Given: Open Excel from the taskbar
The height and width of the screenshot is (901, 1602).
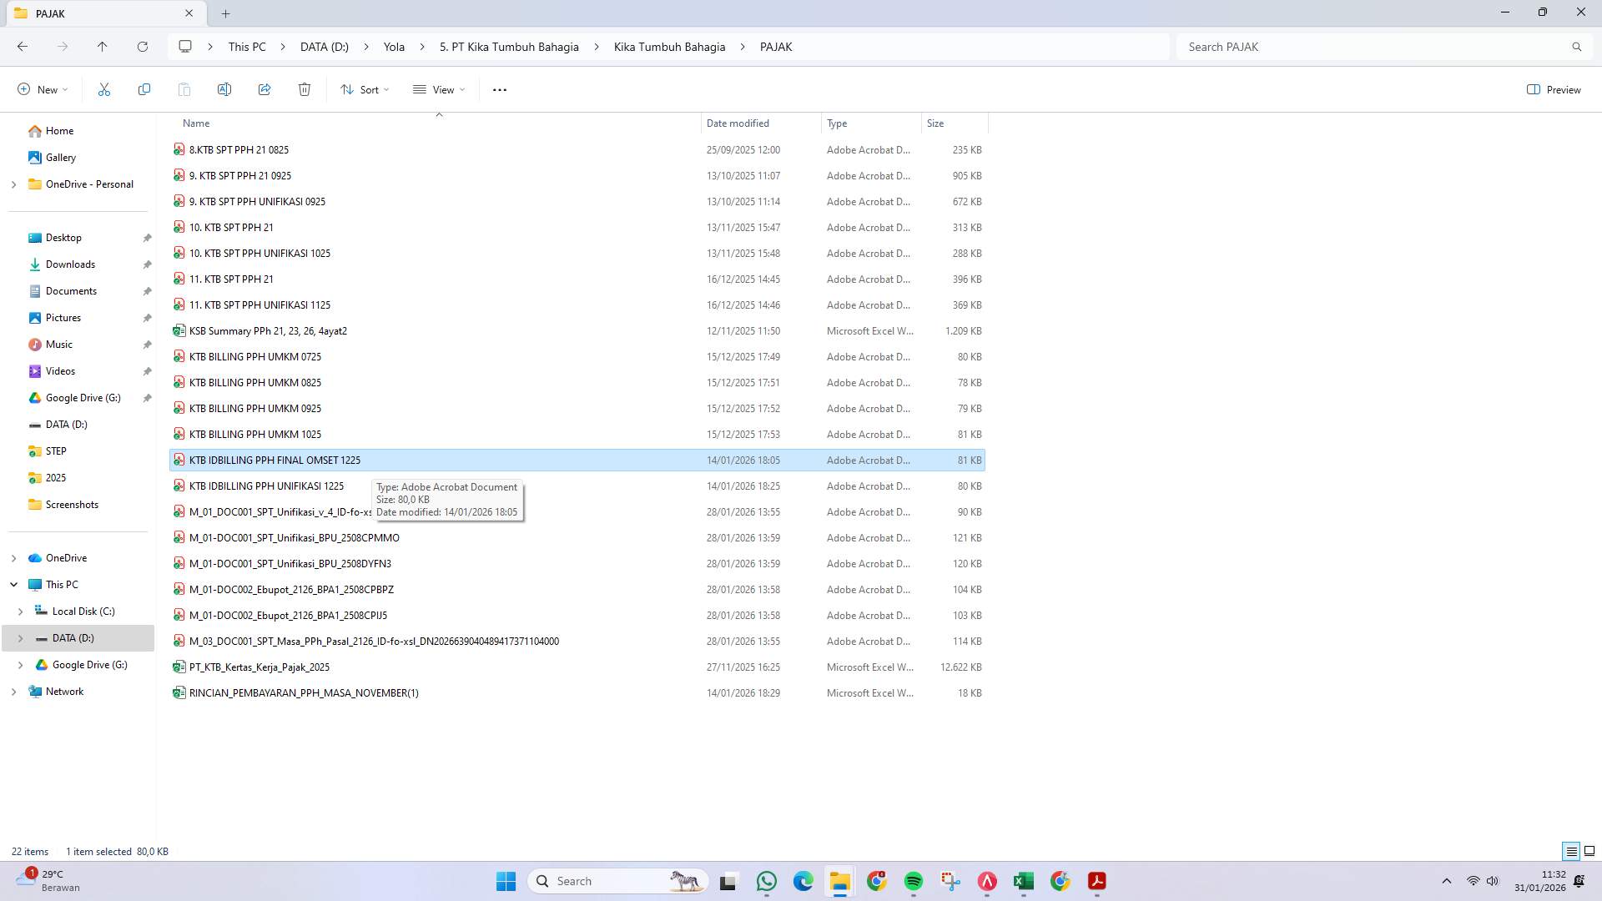Looking at the screenshot, I should coord(1024,881).
